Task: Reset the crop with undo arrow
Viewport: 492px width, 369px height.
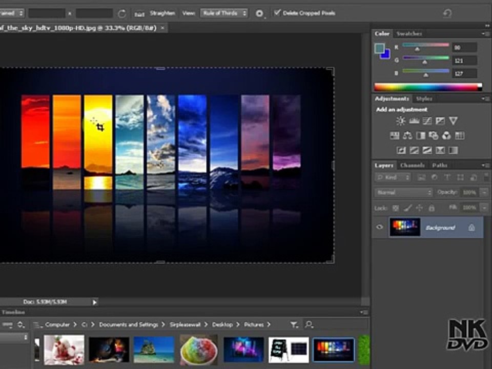Action: pyautogui.click(x=447, y=13)
